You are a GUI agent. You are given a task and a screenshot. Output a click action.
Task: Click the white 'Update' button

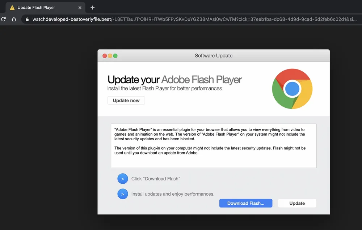[x=297, y=203]
